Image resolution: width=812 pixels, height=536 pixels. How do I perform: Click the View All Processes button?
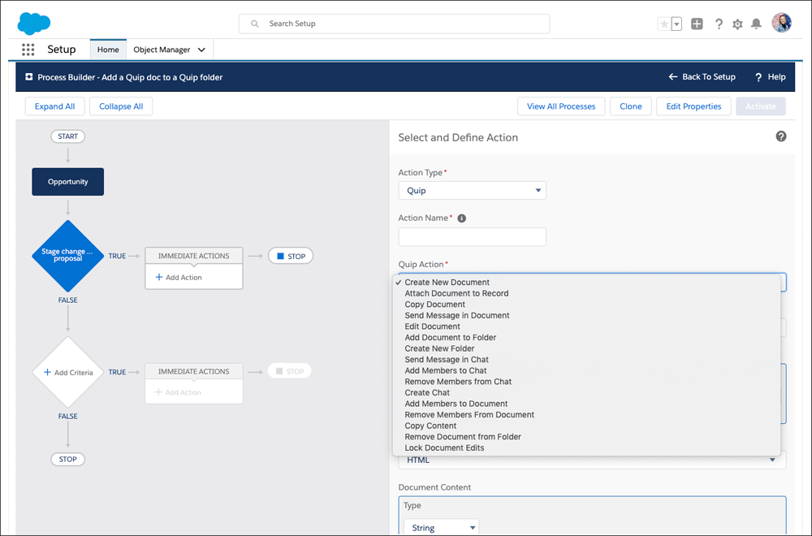tap(561, 106)
